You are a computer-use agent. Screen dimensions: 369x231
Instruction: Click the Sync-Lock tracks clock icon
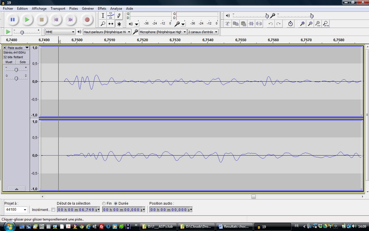click(291, 24)
